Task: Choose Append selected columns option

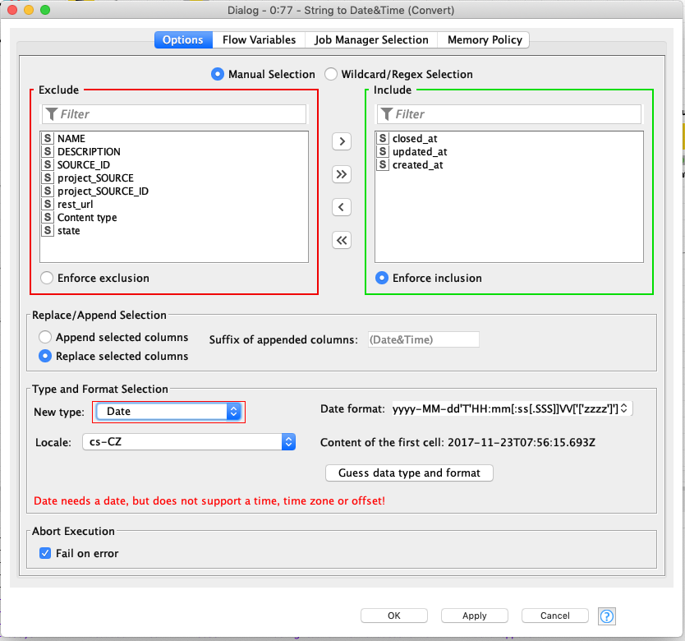Action: click(44, 338)
